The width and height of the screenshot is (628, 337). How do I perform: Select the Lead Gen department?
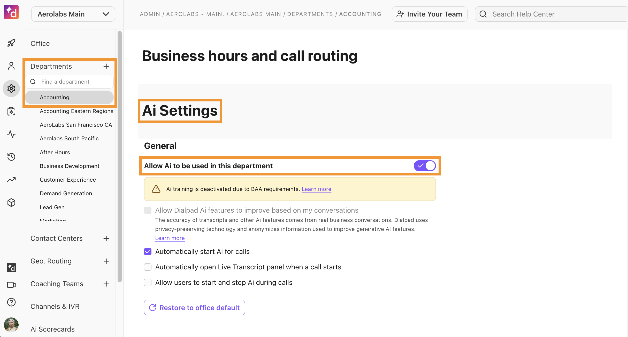pyautogui.click(x=52, y=207)
